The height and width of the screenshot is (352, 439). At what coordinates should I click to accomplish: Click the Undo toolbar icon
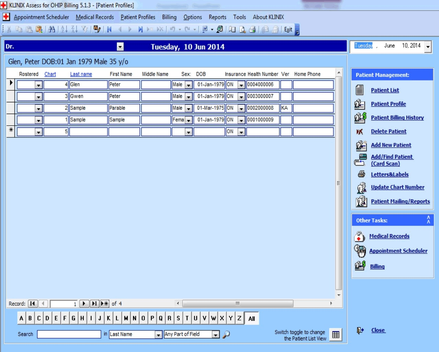(172, 30)
